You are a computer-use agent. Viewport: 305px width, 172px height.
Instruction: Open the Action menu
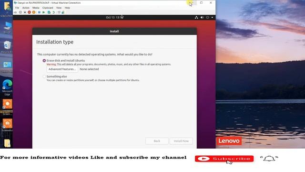(26, 8)
